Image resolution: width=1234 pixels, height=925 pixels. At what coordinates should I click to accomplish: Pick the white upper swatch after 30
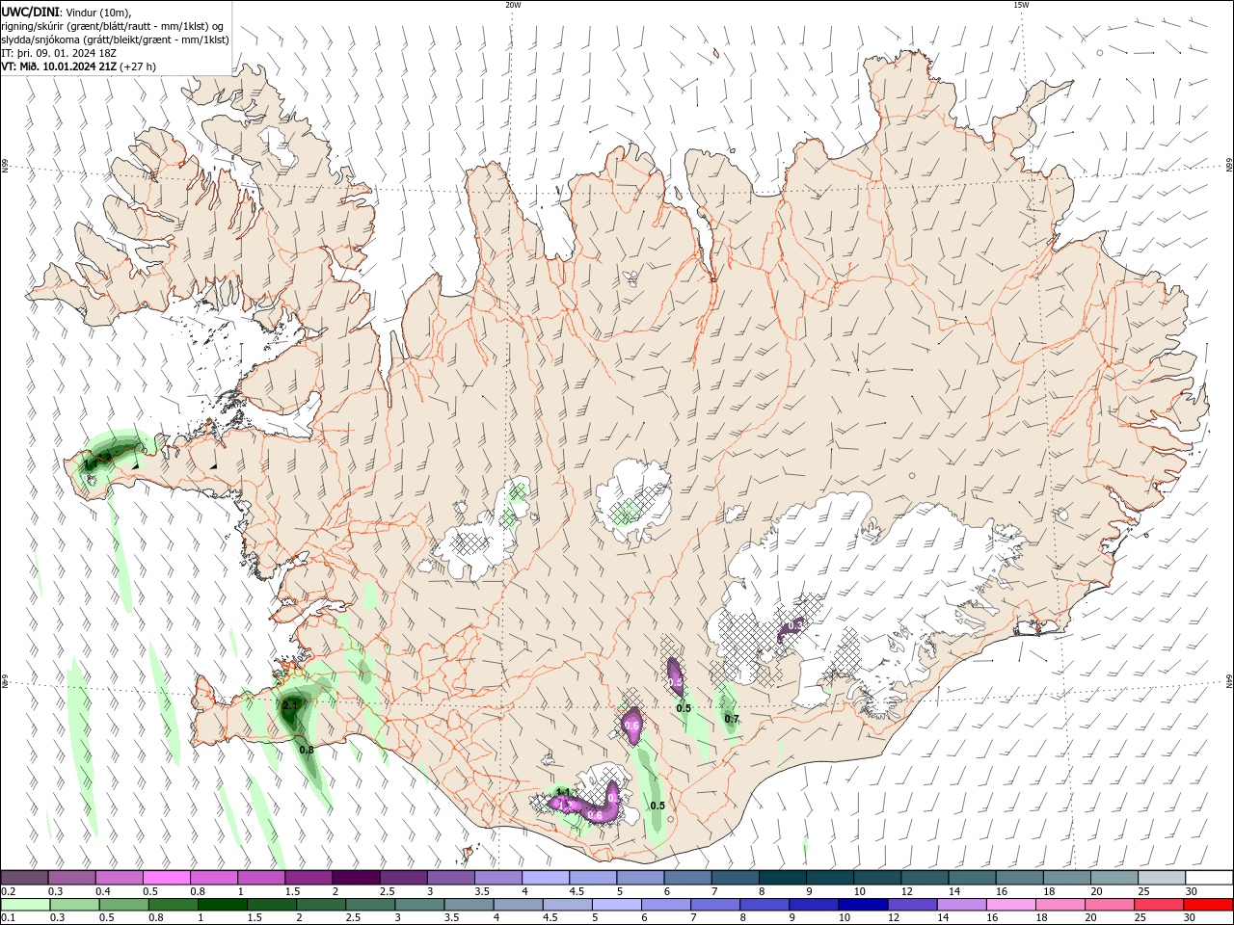(x=1209, y=878)
